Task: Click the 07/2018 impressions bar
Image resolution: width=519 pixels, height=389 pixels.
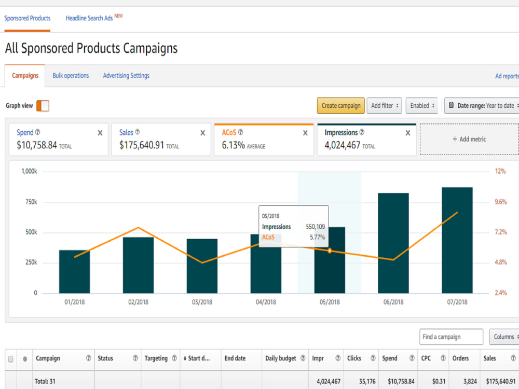Action: coord(457,241)
